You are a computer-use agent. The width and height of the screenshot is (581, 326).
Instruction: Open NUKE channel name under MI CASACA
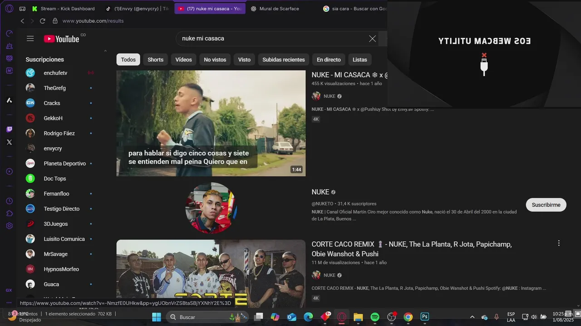(x=330, y=96)
